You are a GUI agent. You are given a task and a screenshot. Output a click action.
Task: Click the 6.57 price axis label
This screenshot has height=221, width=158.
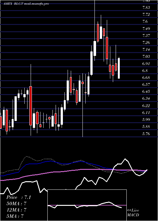pyautogui.click(x=146, y=85)
